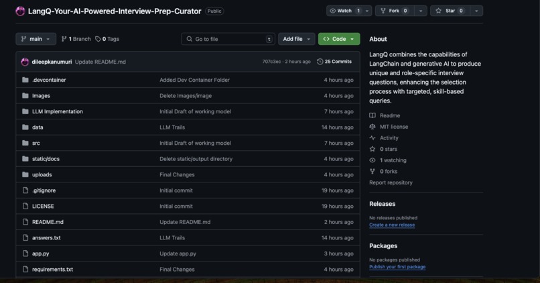The width and height of the screenshot is (540, 283).
Task: Click Publish your first package link
Action: click(397, 267)
